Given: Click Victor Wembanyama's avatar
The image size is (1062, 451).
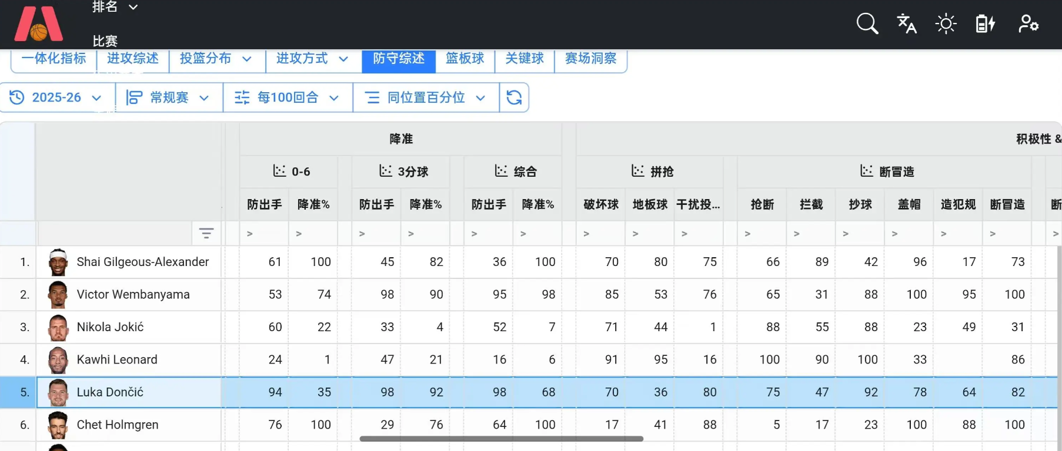Looking at the screenshot, I should (x=58, y=295).
